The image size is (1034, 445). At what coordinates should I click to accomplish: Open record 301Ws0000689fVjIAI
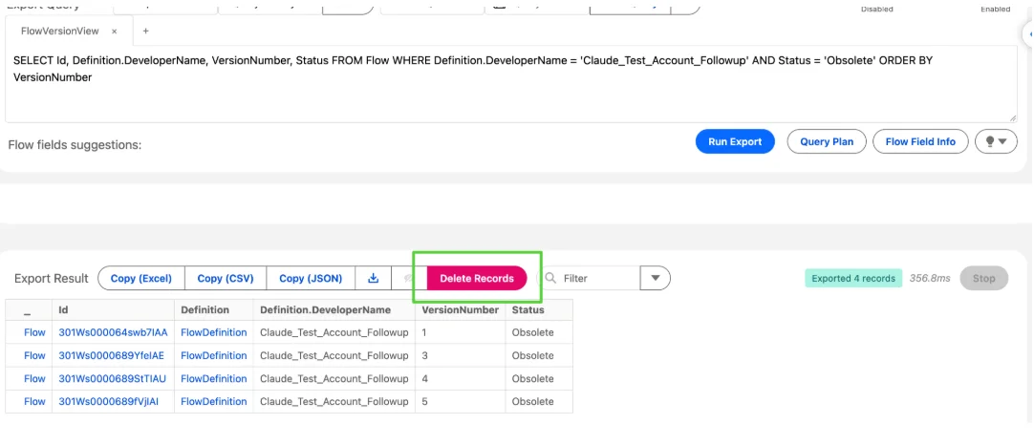pyautogui.click(x=109, y=401)
